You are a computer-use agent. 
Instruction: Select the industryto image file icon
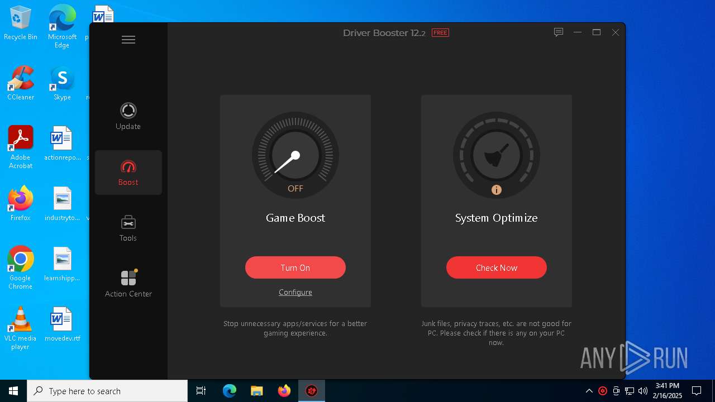62,204
